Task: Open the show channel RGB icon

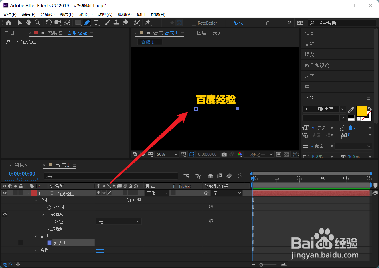Action: click(240, 154)
